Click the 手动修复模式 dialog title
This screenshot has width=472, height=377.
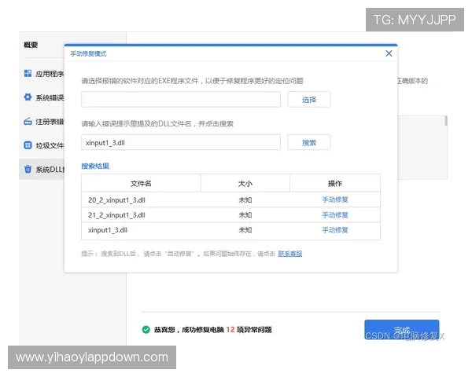(88, 54)
